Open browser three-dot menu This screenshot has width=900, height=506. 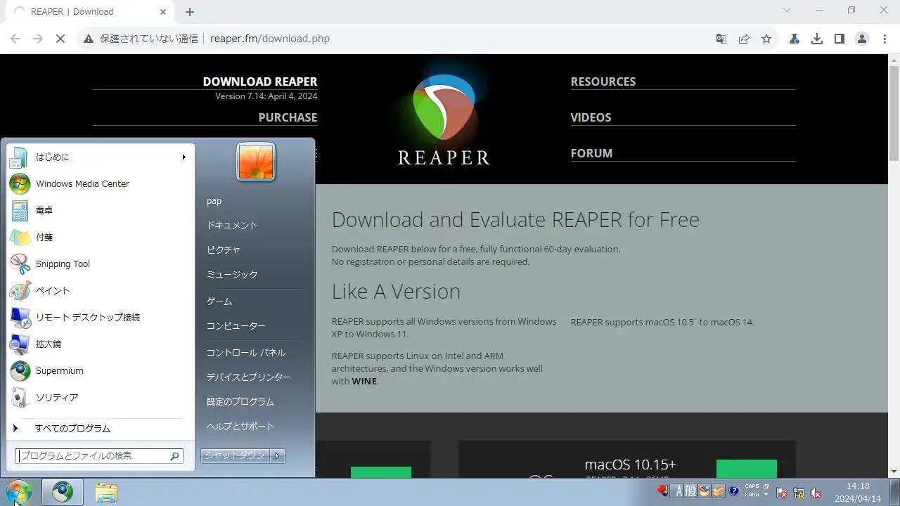[885, 39]
